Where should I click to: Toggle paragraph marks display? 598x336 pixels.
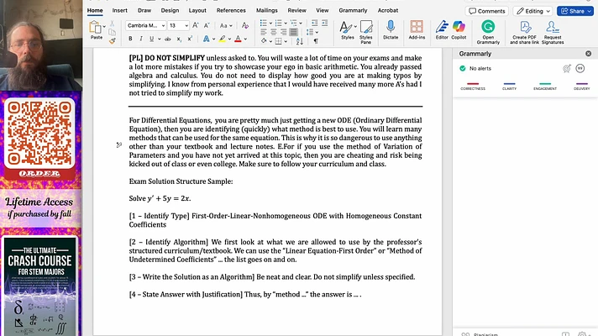click(x=316, y=41)
